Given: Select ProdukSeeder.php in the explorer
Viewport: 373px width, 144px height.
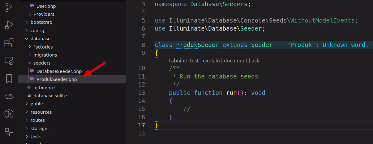Looking at the screenshot, I should tap(56, 79).
